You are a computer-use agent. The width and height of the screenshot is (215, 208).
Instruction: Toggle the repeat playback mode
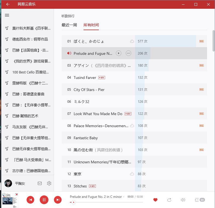[x=169, y=200]
